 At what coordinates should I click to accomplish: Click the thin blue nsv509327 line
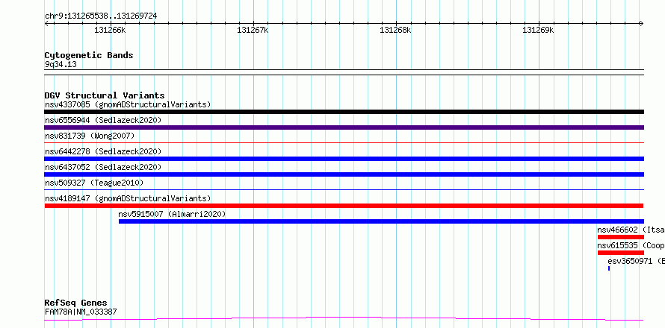click(344, 190)
